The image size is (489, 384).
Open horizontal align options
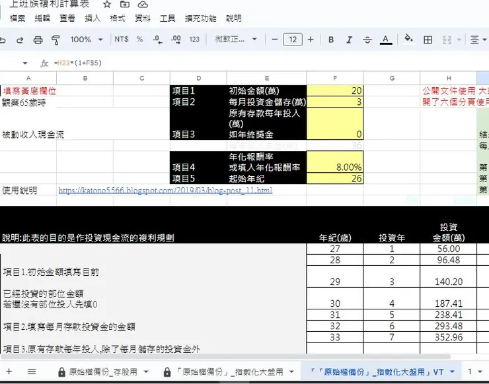(478, 40)
